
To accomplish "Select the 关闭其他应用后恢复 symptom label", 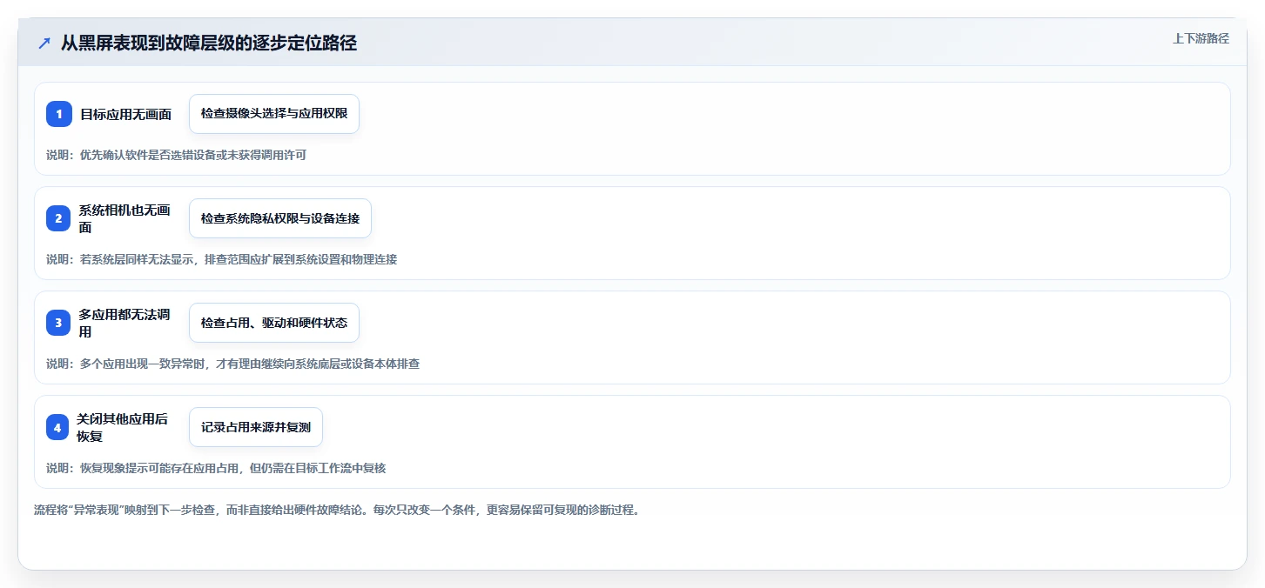I will (x=124, y=427).
